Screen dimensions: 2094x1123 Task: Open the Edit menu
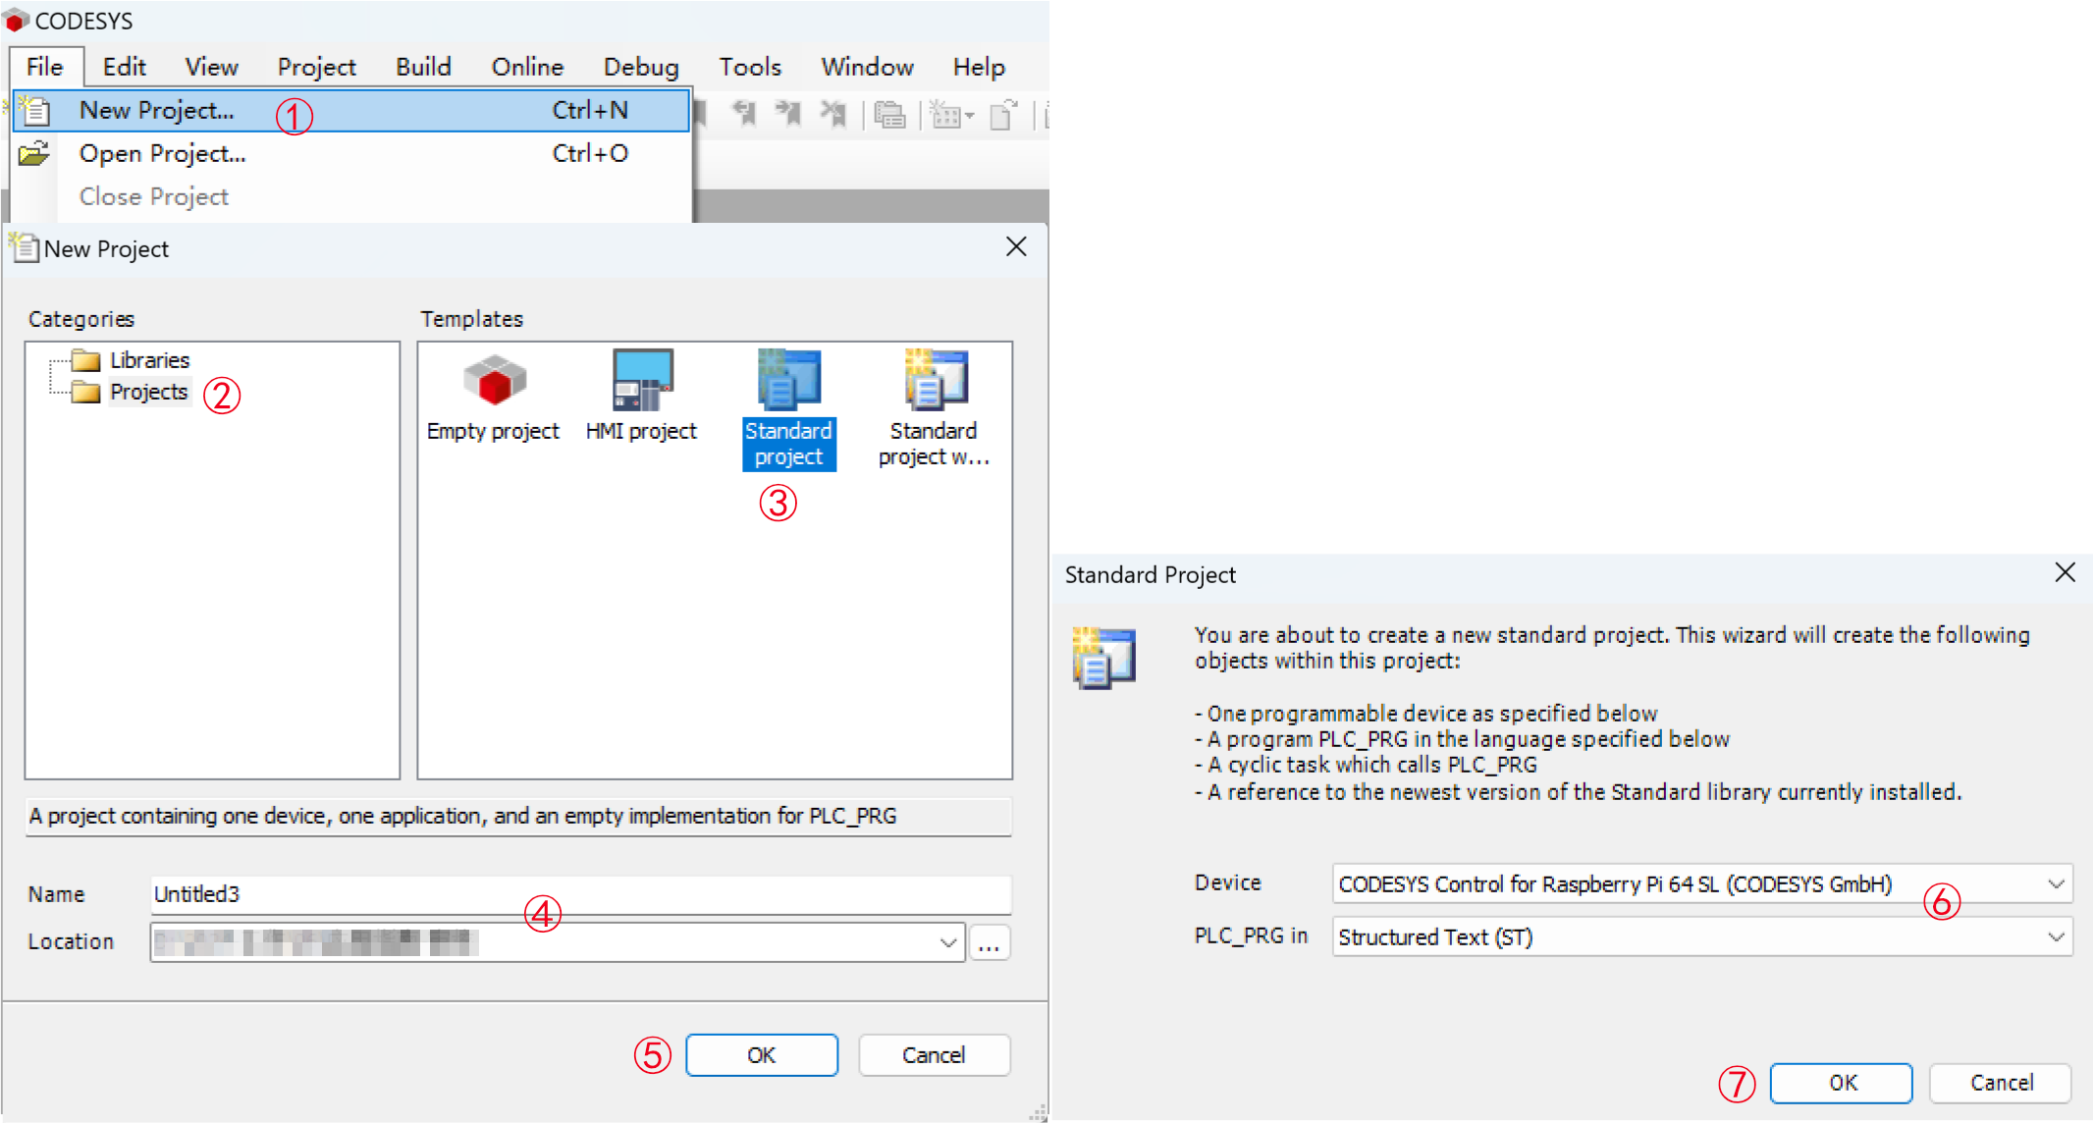pyautogui.click(x=125, y=67)
